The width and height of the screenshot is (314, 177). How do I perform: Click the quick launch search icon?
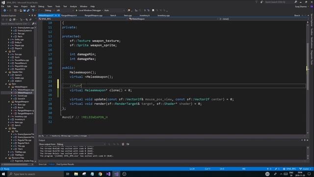click(296, 2)
